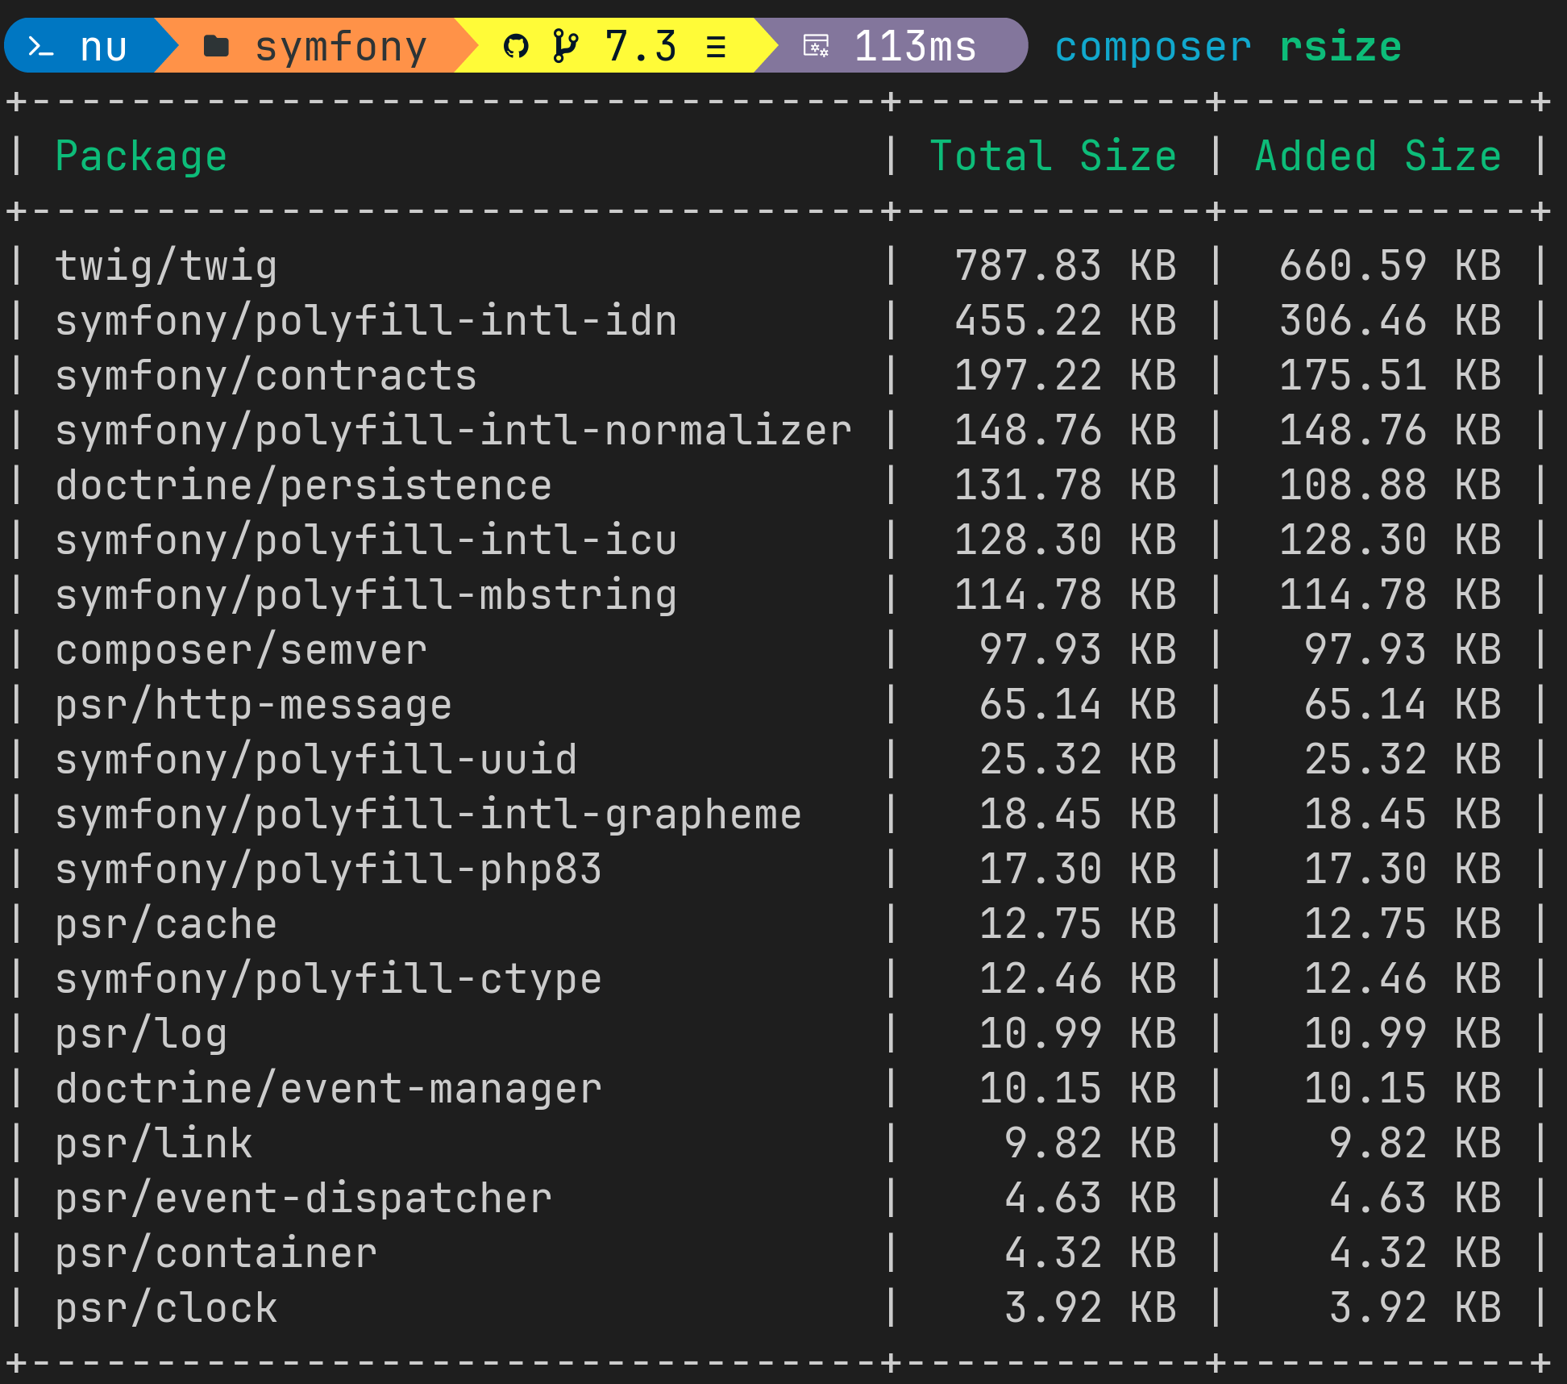Click the psr/http-message package name

(253, 705)
